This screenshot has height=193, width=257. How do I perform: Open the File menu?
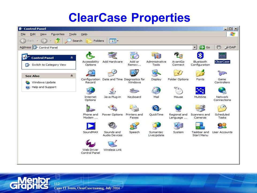click(x=23, y=34)
